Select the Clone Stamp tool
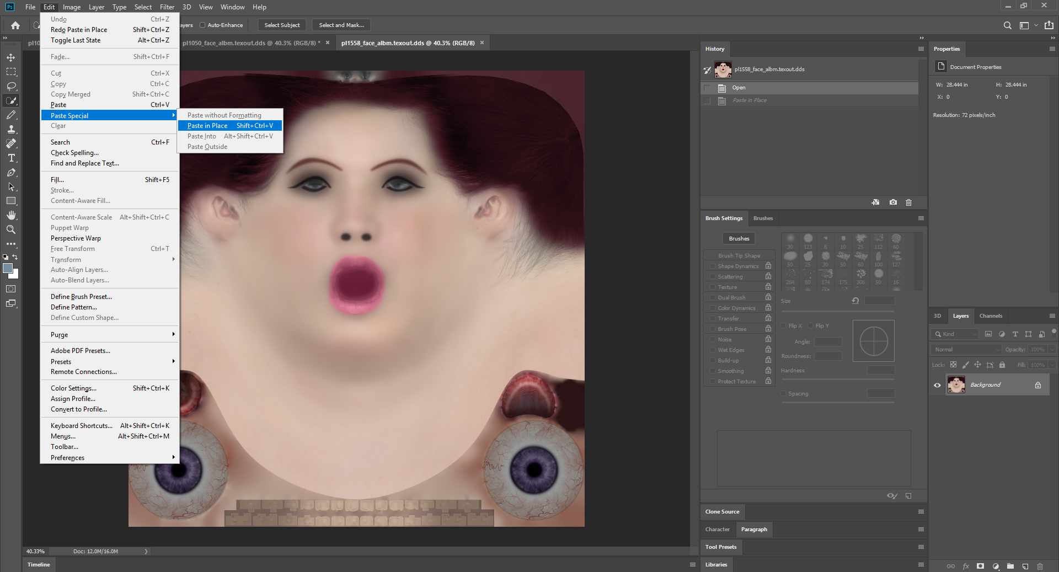The image size is (1059, 572). [x=11, y=129]
